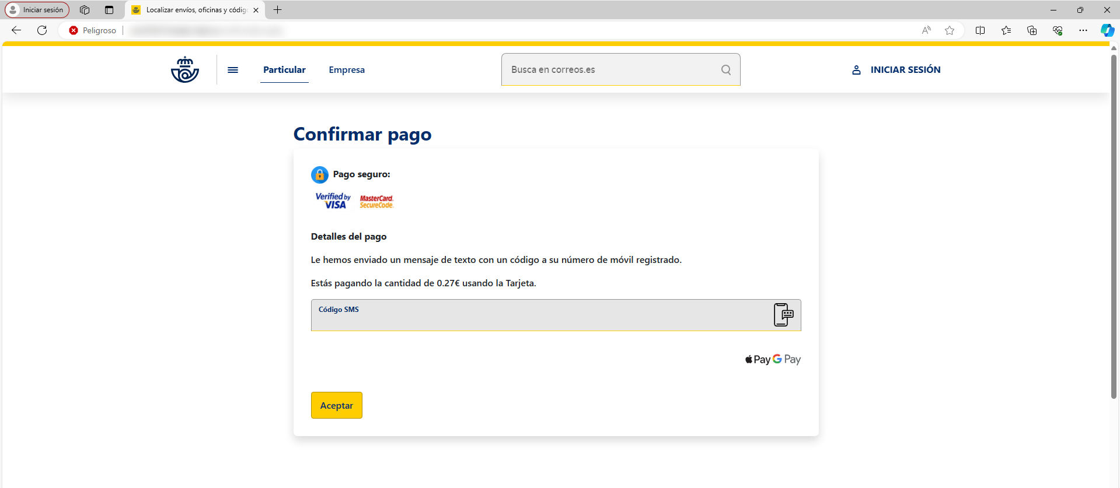This screenshot has width=1120, height=488.
Task: Select the Particular tab
Action: pos(284,70)
